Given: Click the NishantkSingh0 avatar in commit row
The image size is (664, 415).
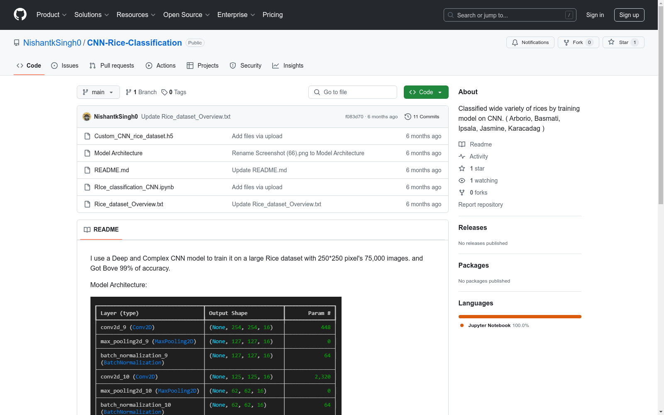Looking at the screenshot, I should click(x=87, y=117).
